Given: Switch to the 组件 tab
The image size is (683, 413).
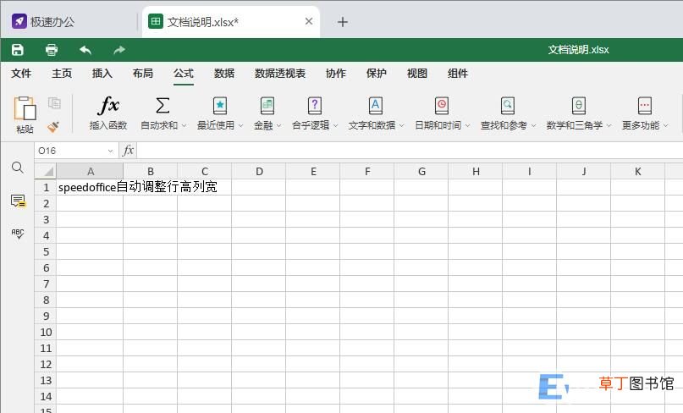Looking at the screenshot, I should [458, 74].
